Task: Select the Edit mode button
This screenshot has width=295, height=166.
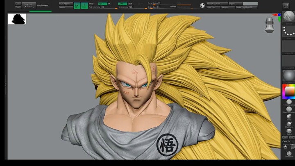Action: pyautogui.click(x=77, y=5)
